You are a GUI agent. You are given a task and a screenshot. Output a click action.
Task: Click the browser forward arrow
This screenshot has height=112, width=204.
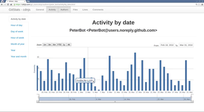5,4
